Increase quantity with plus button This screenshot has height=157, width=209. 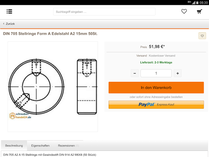(178, 73)
